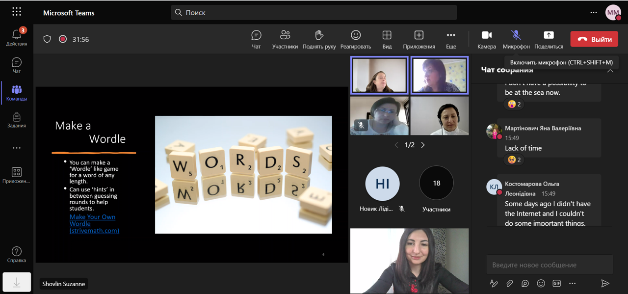Click Поделиться to share content

pos(549,39)
